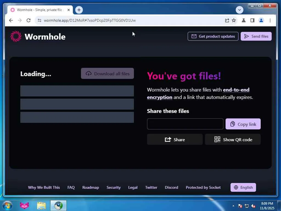Open the Chrome profile avatar
Screen dimensions: 281x211
[261, 20]
